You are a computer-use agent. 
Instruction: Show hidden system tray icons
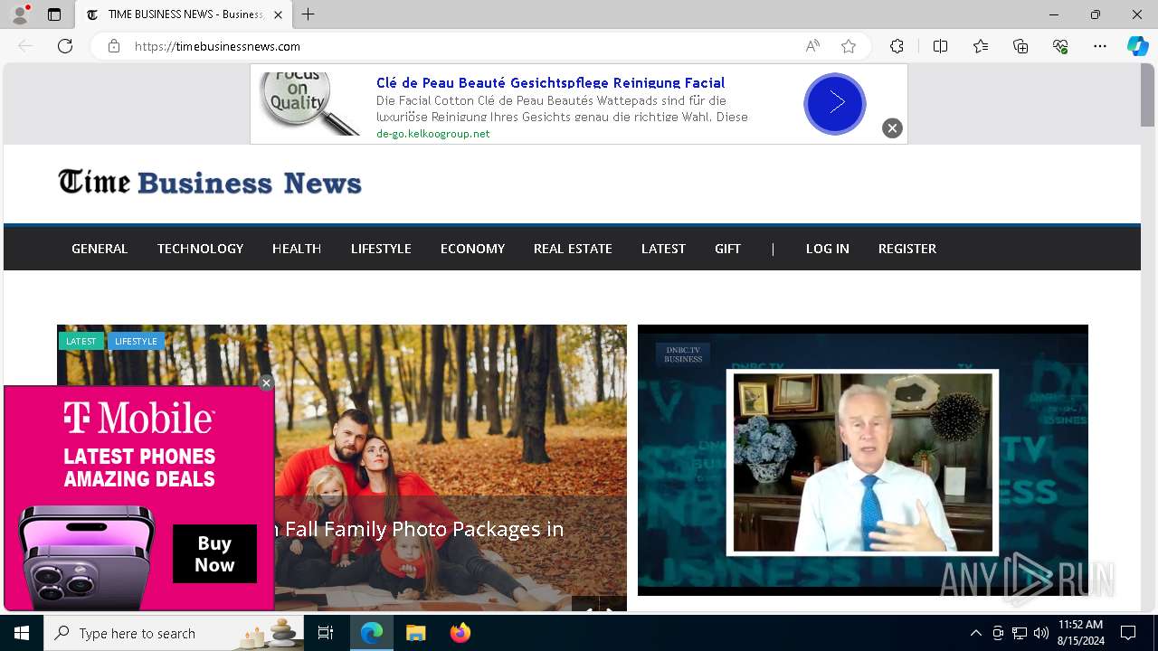pos(975,633)
